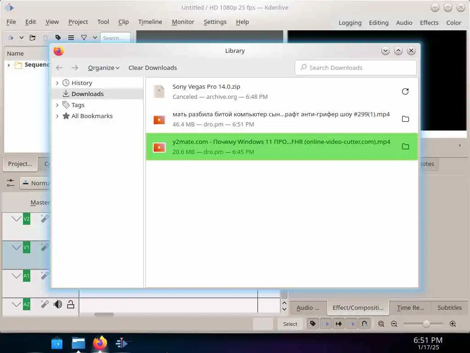
Task: Open Kdenlive Clip menu
Action: [123, 22]
